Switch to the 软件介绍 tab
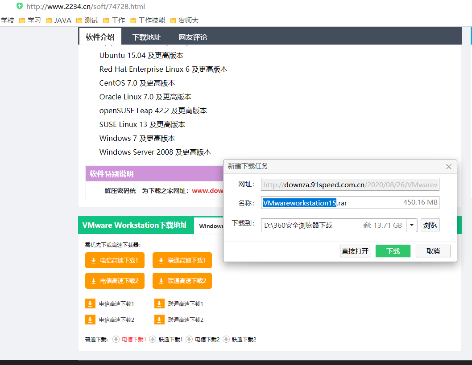 [x=100, y=37]
